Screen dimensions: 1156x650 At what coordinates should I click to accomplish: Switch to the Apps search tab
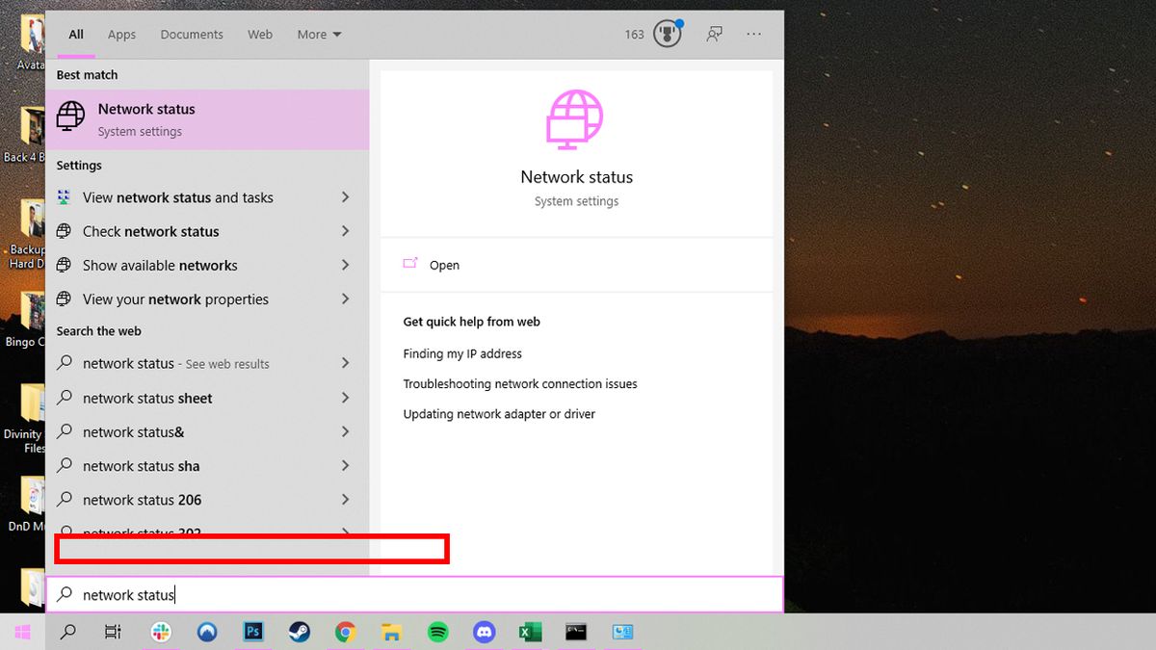click(x=121, y=34)
